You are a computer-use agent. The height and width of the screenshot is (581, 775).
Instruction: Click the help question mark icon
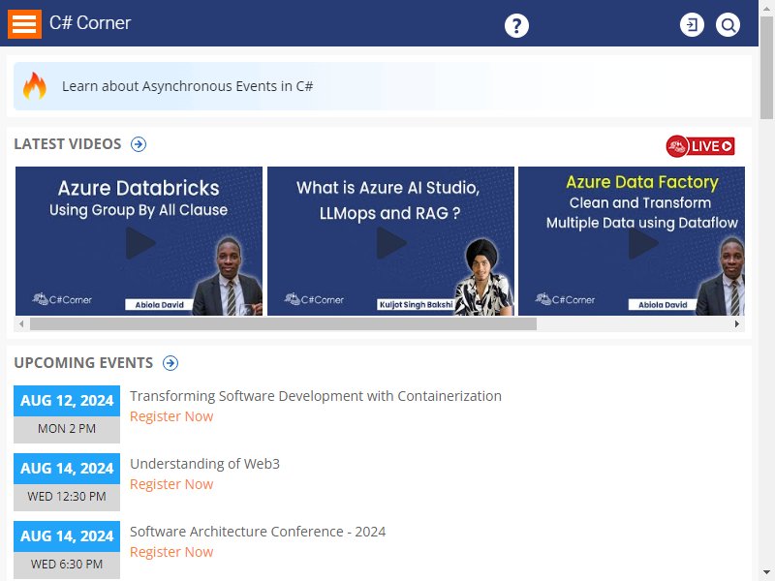(516, 25)
